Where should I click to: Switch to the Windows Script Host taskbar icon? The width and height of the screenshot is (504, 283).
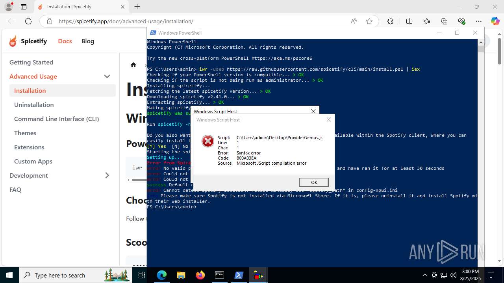pyautogui.click(x=258, y=275)
